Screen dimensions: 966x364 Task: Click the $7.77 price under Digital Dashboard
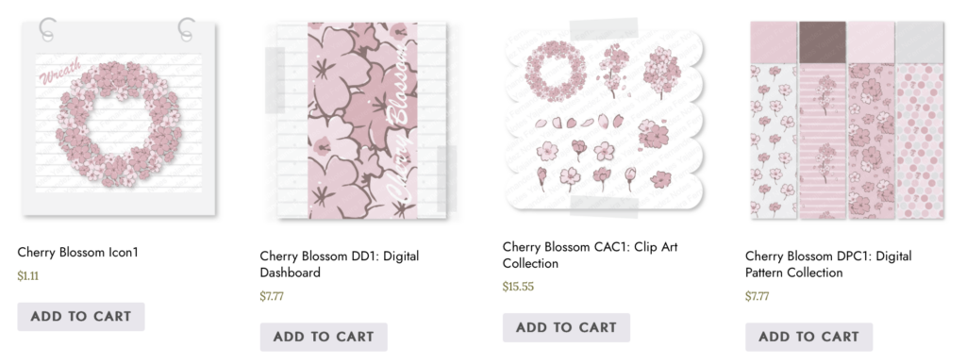tap(272, 296)
